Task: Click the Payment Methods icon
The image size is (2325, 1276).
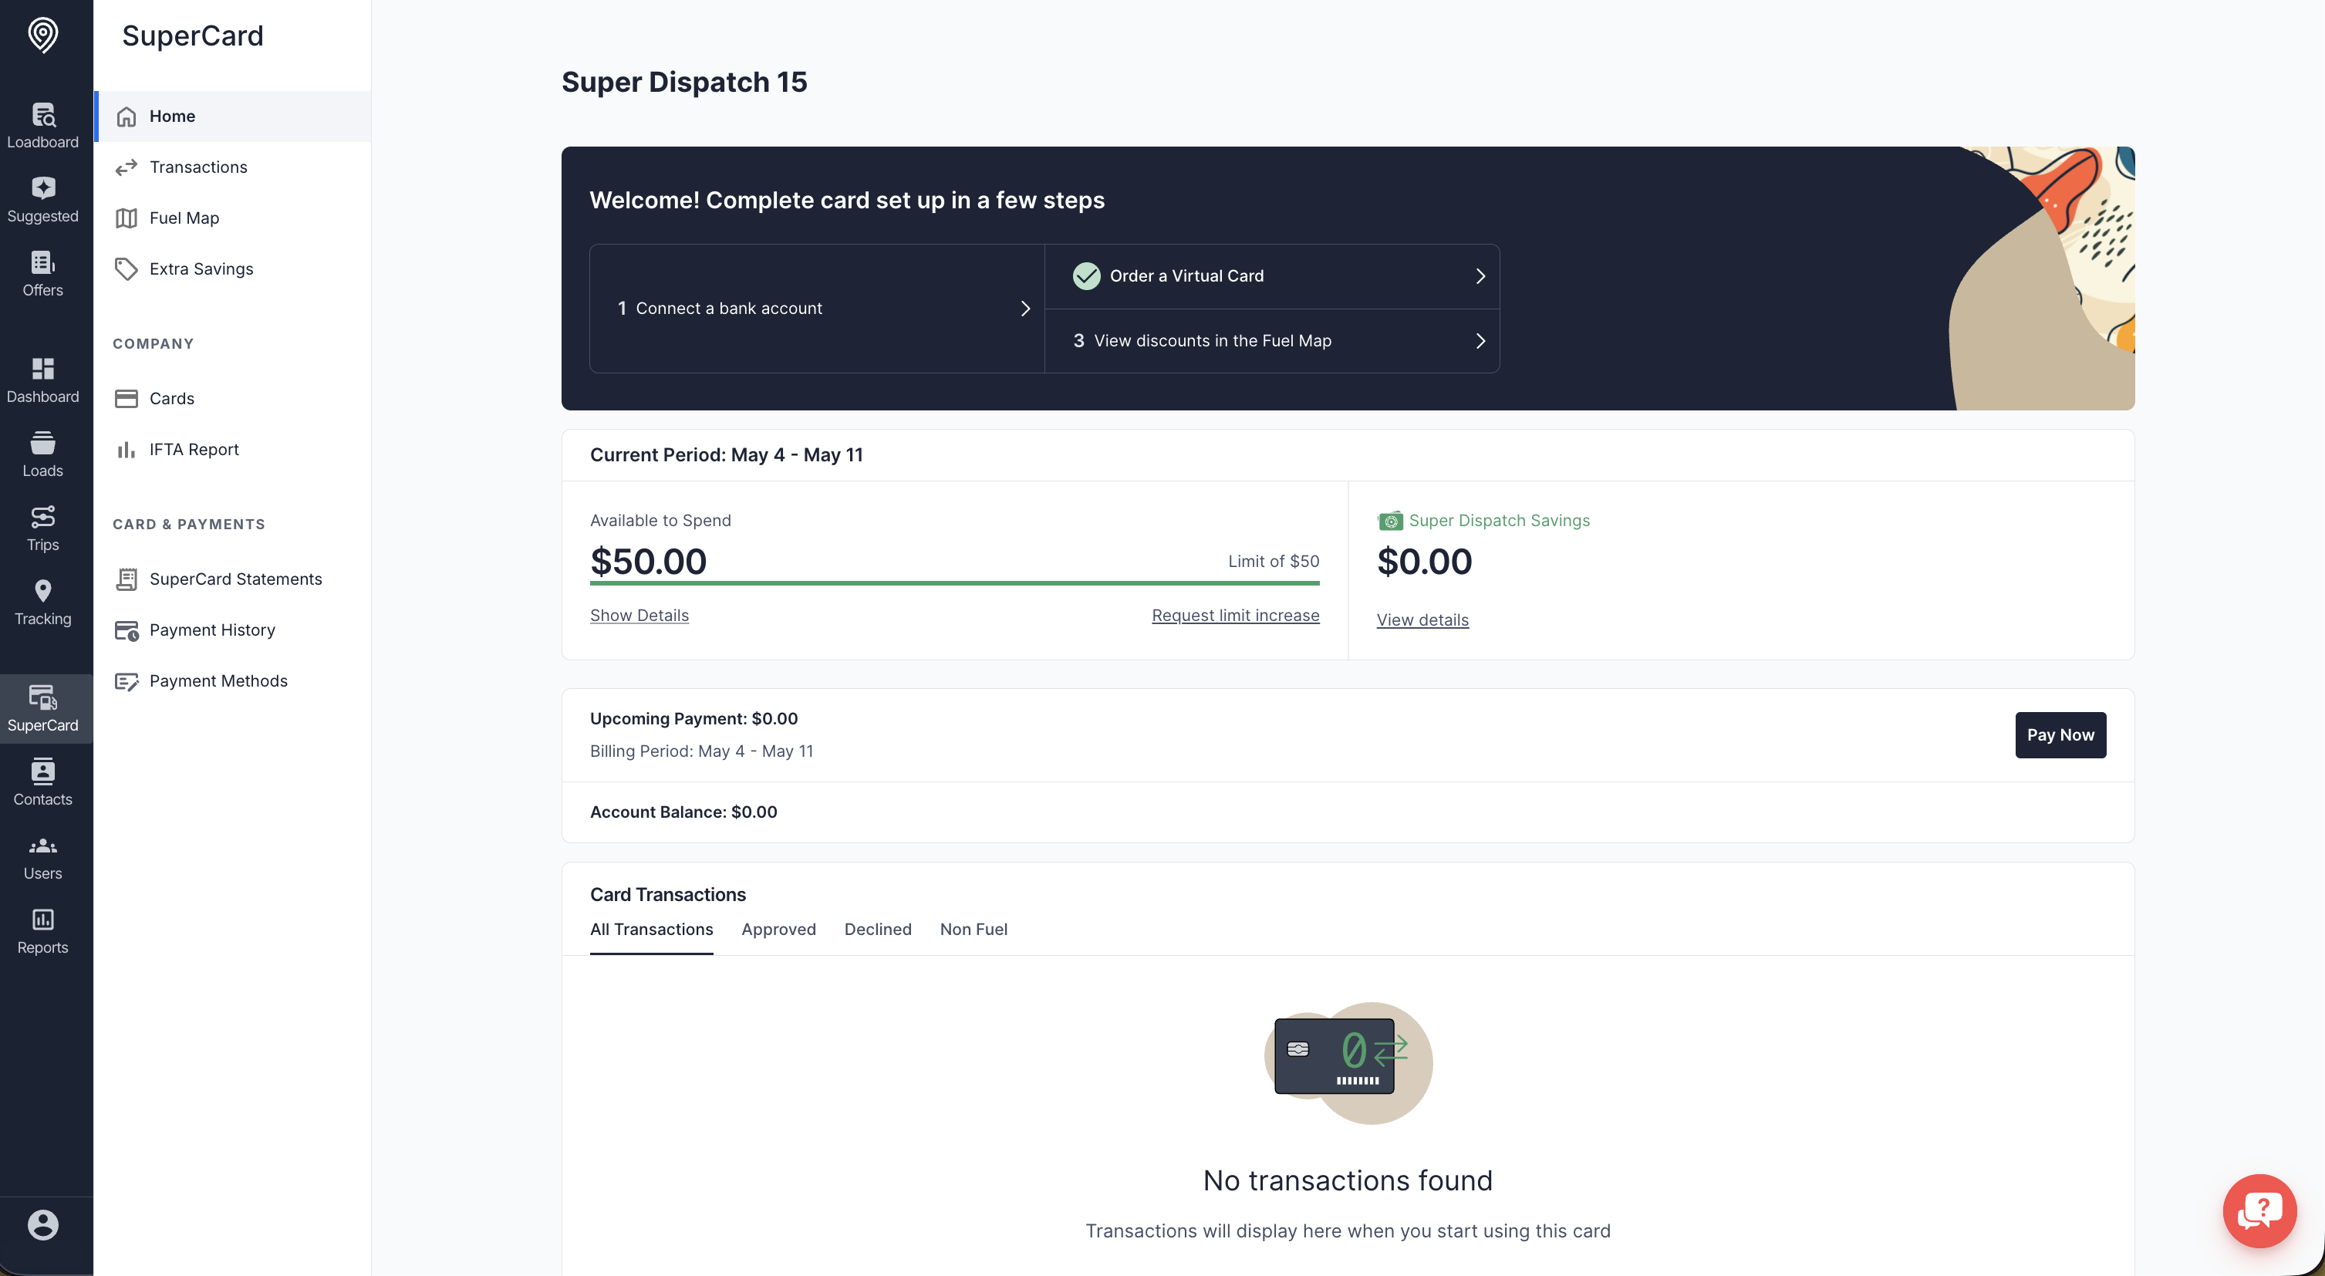Action: point(127,681)
